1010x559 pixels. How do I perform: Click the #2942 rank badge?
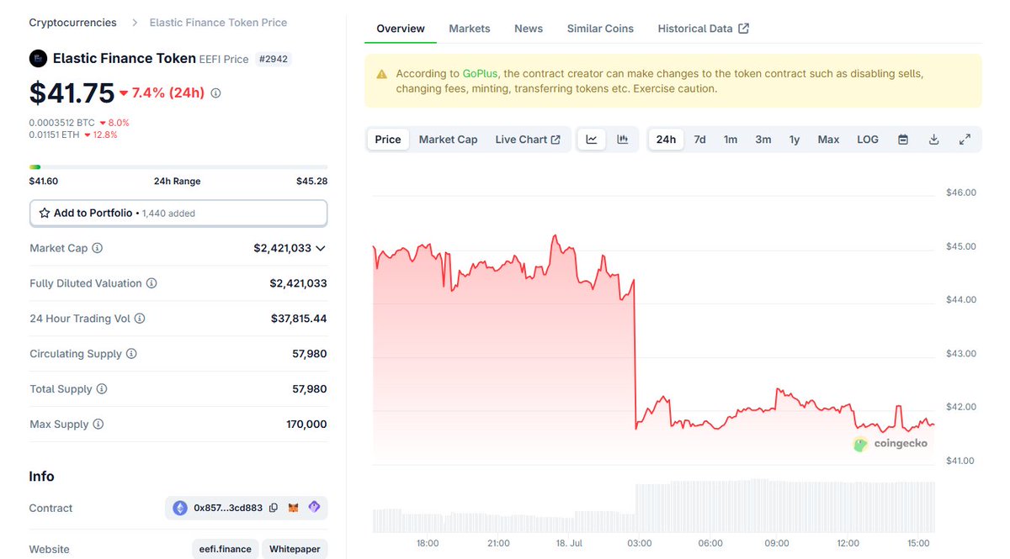(274, 59)
